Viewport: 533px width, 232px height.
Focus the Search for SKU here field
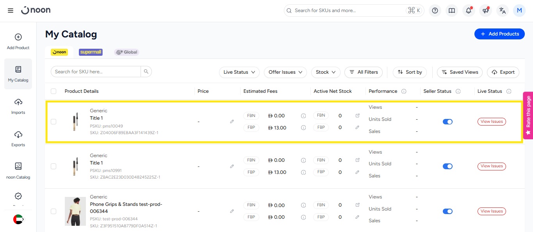coord(96,72)
